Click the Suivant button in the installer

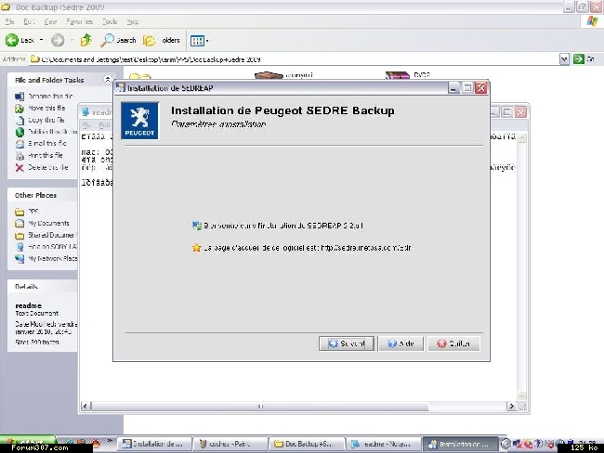pos(346,343)
